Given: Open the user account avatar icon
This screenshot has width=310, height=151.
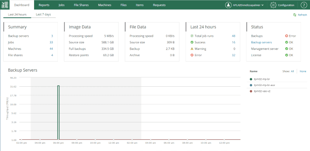Looking at the screenshot, I should pos(228,5).
